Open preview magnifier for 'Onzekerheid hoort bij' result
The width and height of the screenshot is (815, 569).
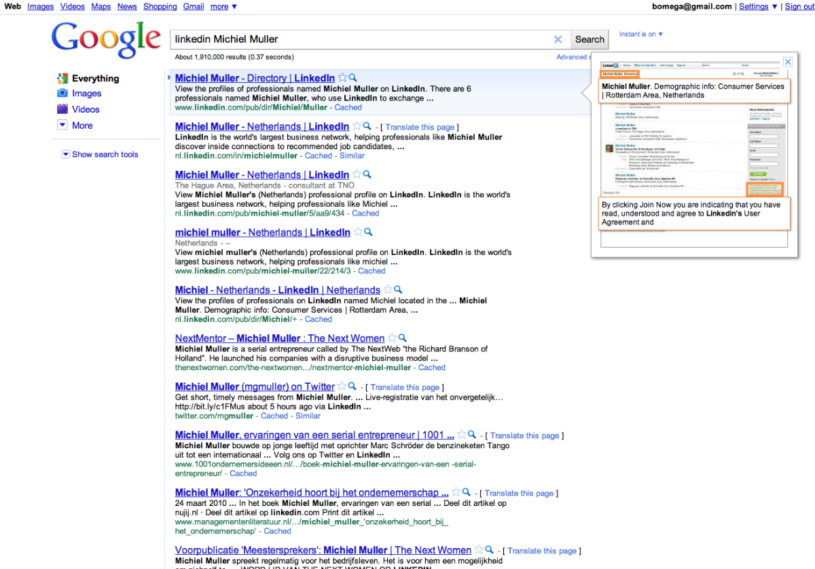[467, 492]
